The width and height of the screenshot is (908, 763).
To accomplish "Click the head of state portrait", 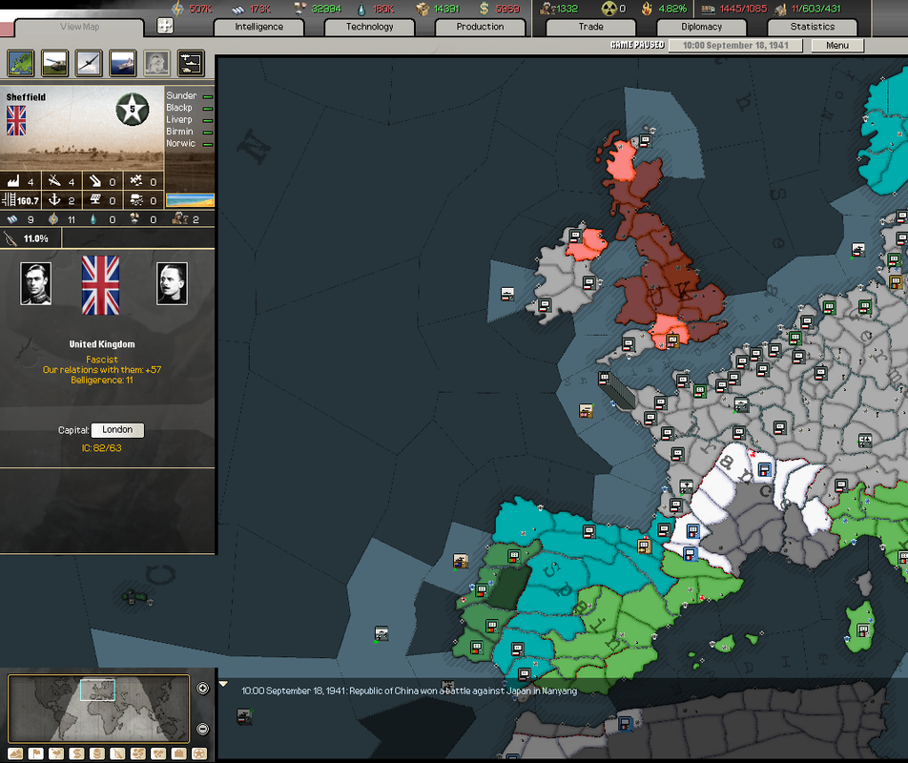I will pos(36,283).
